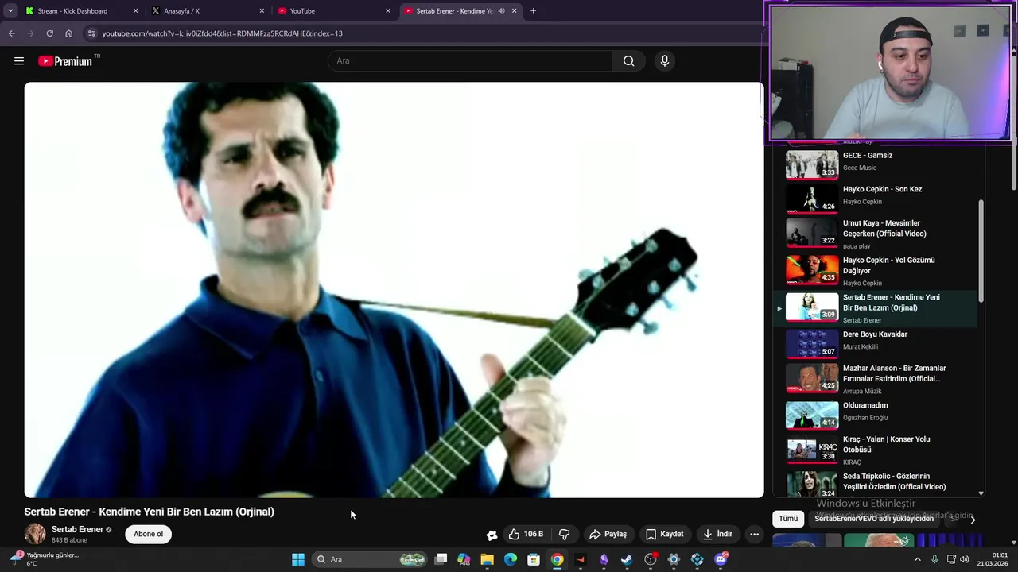Open File Explorer from the taskbar
Image resolution: width=1018 pixels, height=572 pixels.
(x=488, y=559)
